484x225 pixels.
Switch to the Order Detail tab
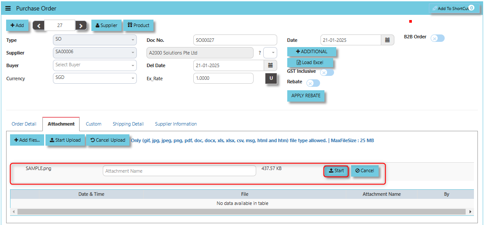point(24,124)
